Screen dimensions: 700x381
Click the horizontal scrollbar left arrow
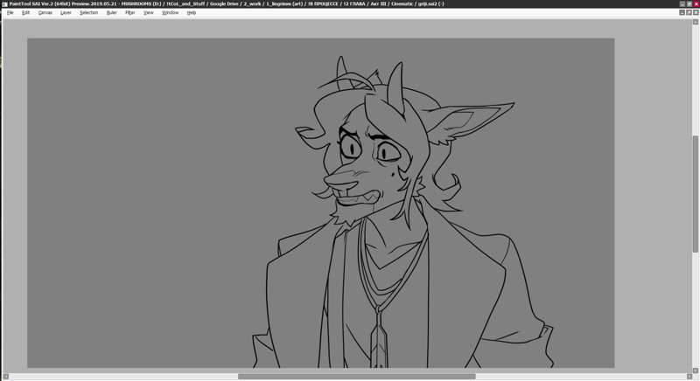click(6, 377)
